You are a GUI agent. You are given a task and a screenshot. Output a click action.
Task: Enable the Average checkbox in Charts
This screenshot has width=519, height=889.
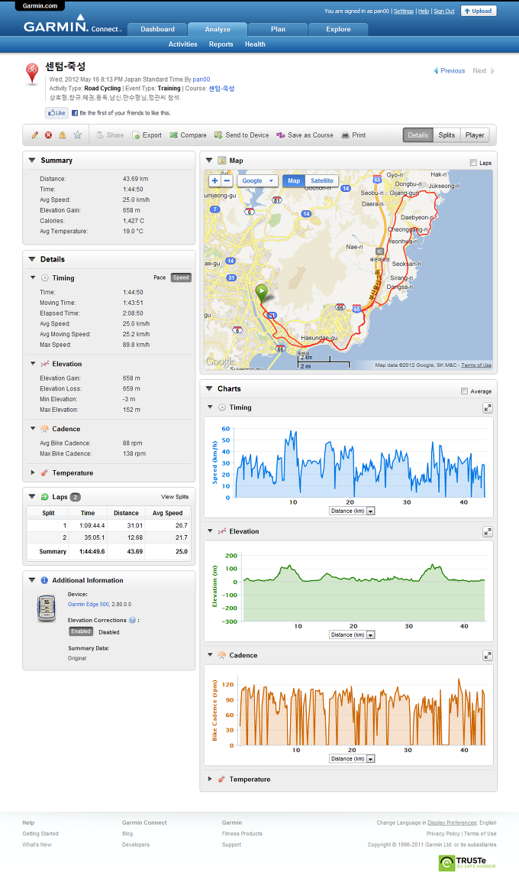pyautogui.click(x=464, y=391)
